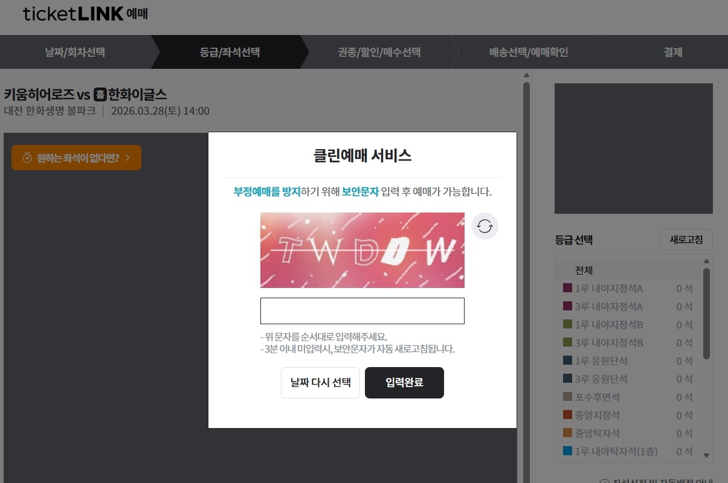Click seat map scrollbar up arrow
This screenshot has height=483, width=728.
(526, 75)
